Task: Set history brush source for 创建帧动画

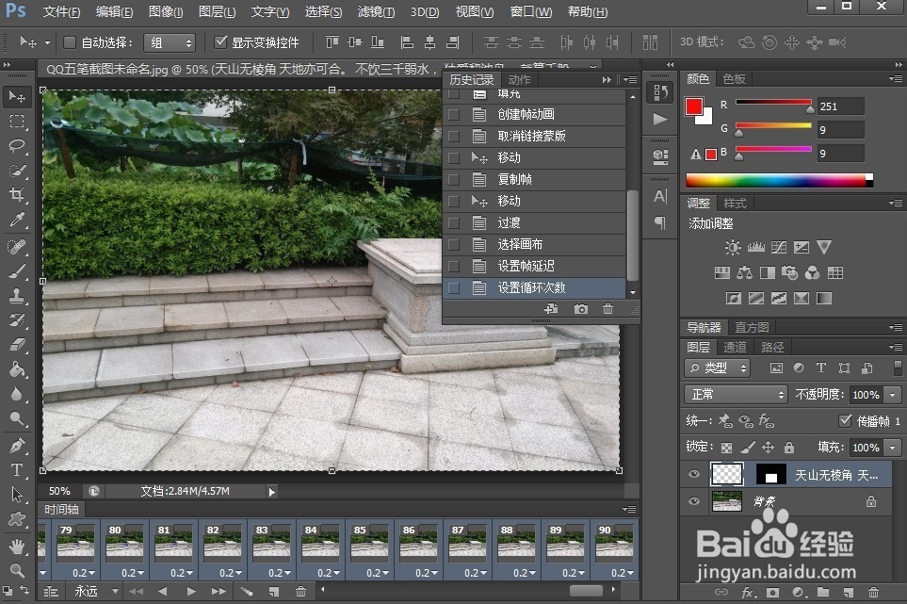Action: [x=454, y=115]
